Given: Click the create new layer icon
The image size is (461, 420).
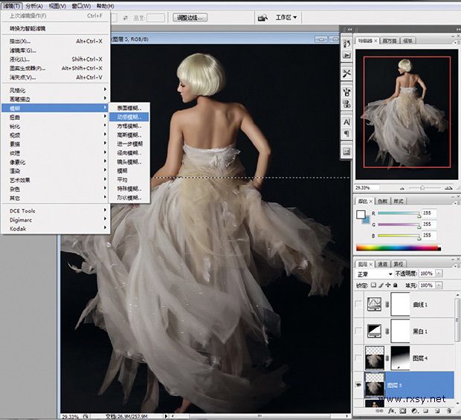Looking at the screenshot, I should [x=437, y=411].
